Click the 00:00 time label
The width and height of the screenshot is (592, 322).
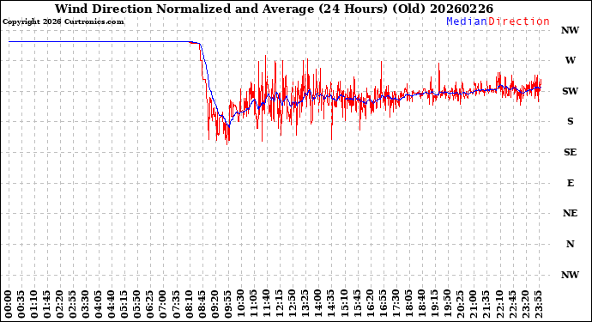(x=9, y=304)
